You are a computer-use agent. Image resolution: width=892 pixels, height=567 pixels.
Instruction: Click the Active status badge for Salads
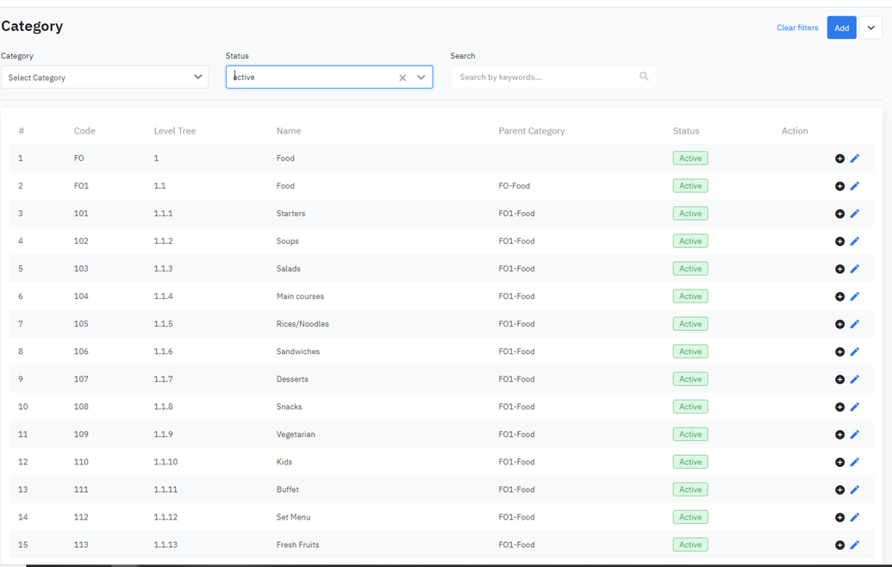690,269
